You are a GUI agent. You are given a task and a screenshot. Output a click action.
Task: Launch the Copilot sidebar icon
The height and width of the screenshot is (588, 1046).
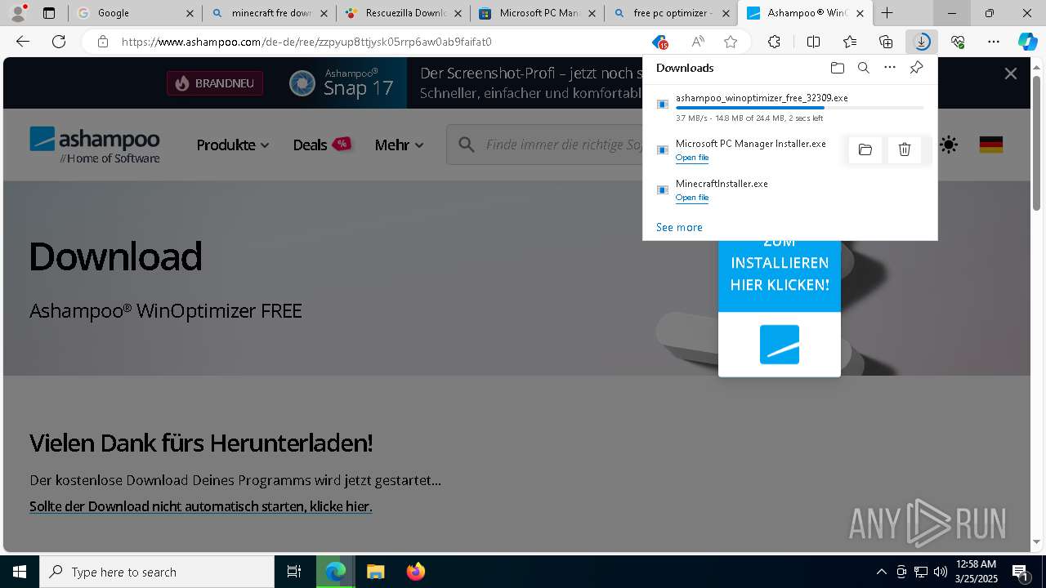point(1027,42)
